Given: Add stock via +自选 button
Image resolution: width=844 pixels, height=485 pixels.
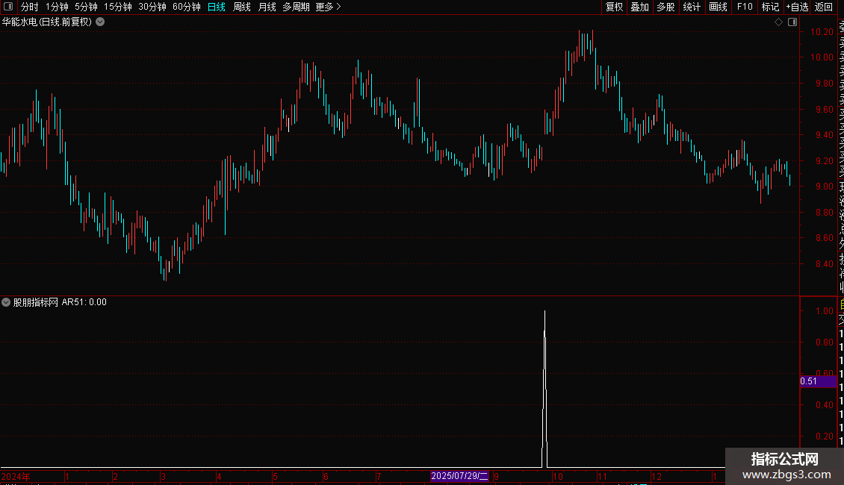Looking at the screenshot, I should coord(797,7).
